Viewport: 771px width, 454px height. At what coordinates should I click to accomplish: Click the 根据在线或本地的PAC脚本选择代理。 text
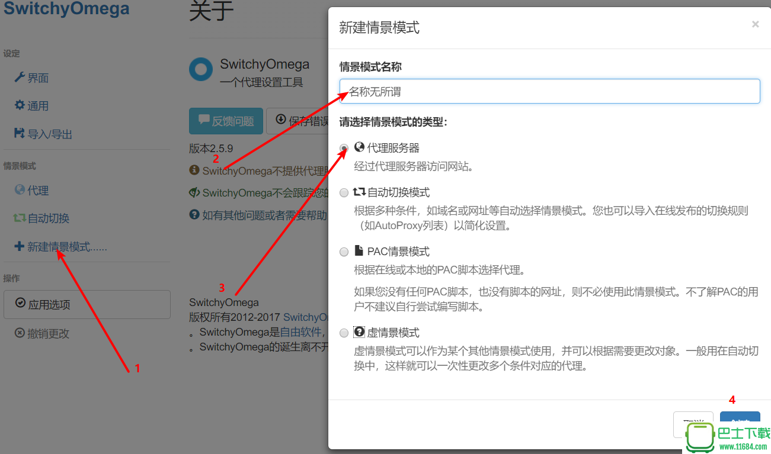pos(440,271)
